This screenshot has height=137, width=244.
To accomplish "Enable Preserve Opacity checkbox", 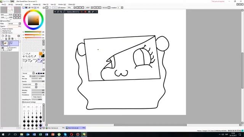I will pyautogui.click(x=1, y=29).
